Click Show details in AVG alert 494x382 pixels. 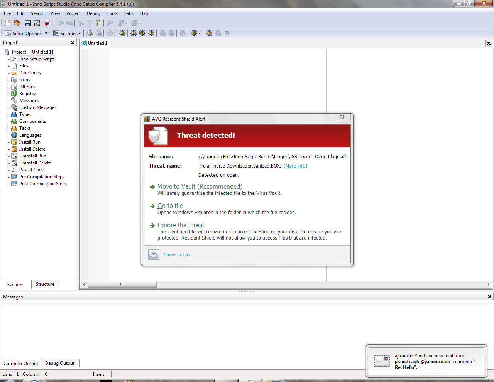[177, 255]
